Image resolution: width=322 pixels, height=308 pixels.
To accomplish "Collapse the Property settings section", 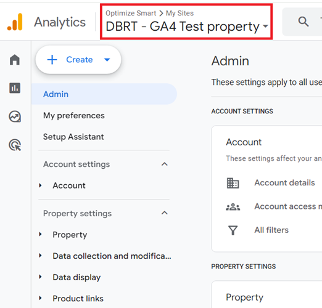I will tap(165, 213).
